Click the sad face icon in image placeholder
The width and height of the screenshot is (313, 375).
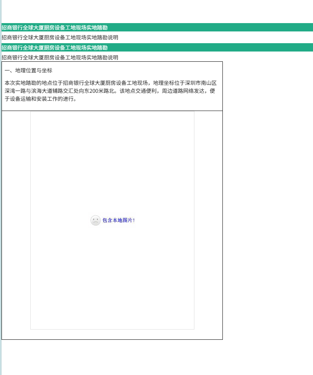95,220
